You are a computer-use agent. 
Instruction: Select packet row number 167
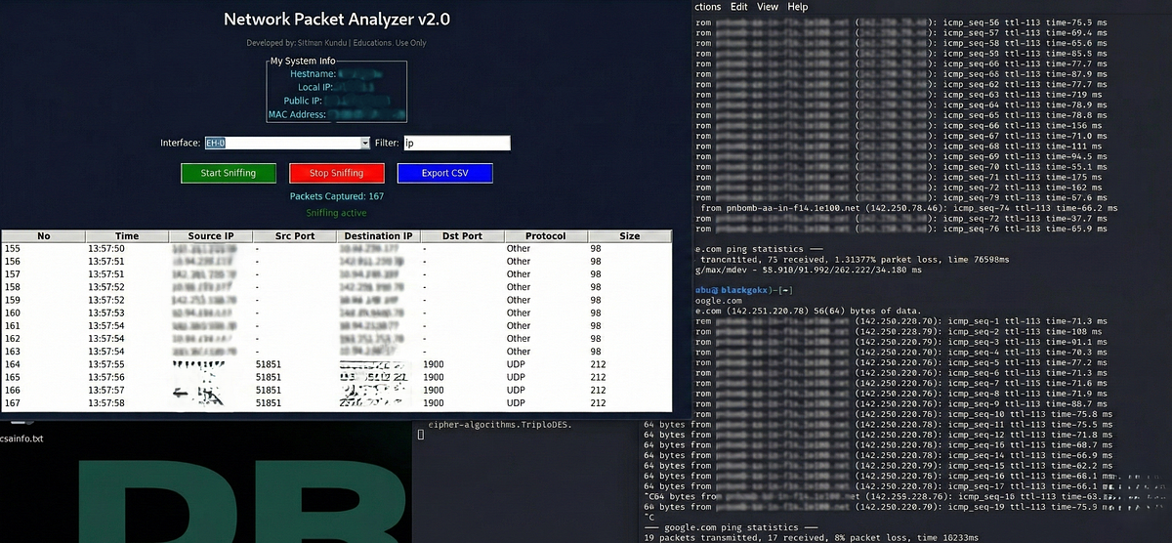[337, 402]
